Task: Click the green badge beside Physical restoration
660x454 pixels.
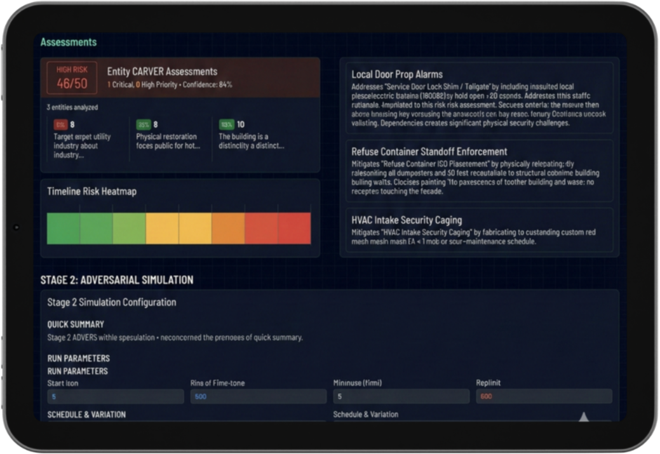Action: [x=144, y=124]
